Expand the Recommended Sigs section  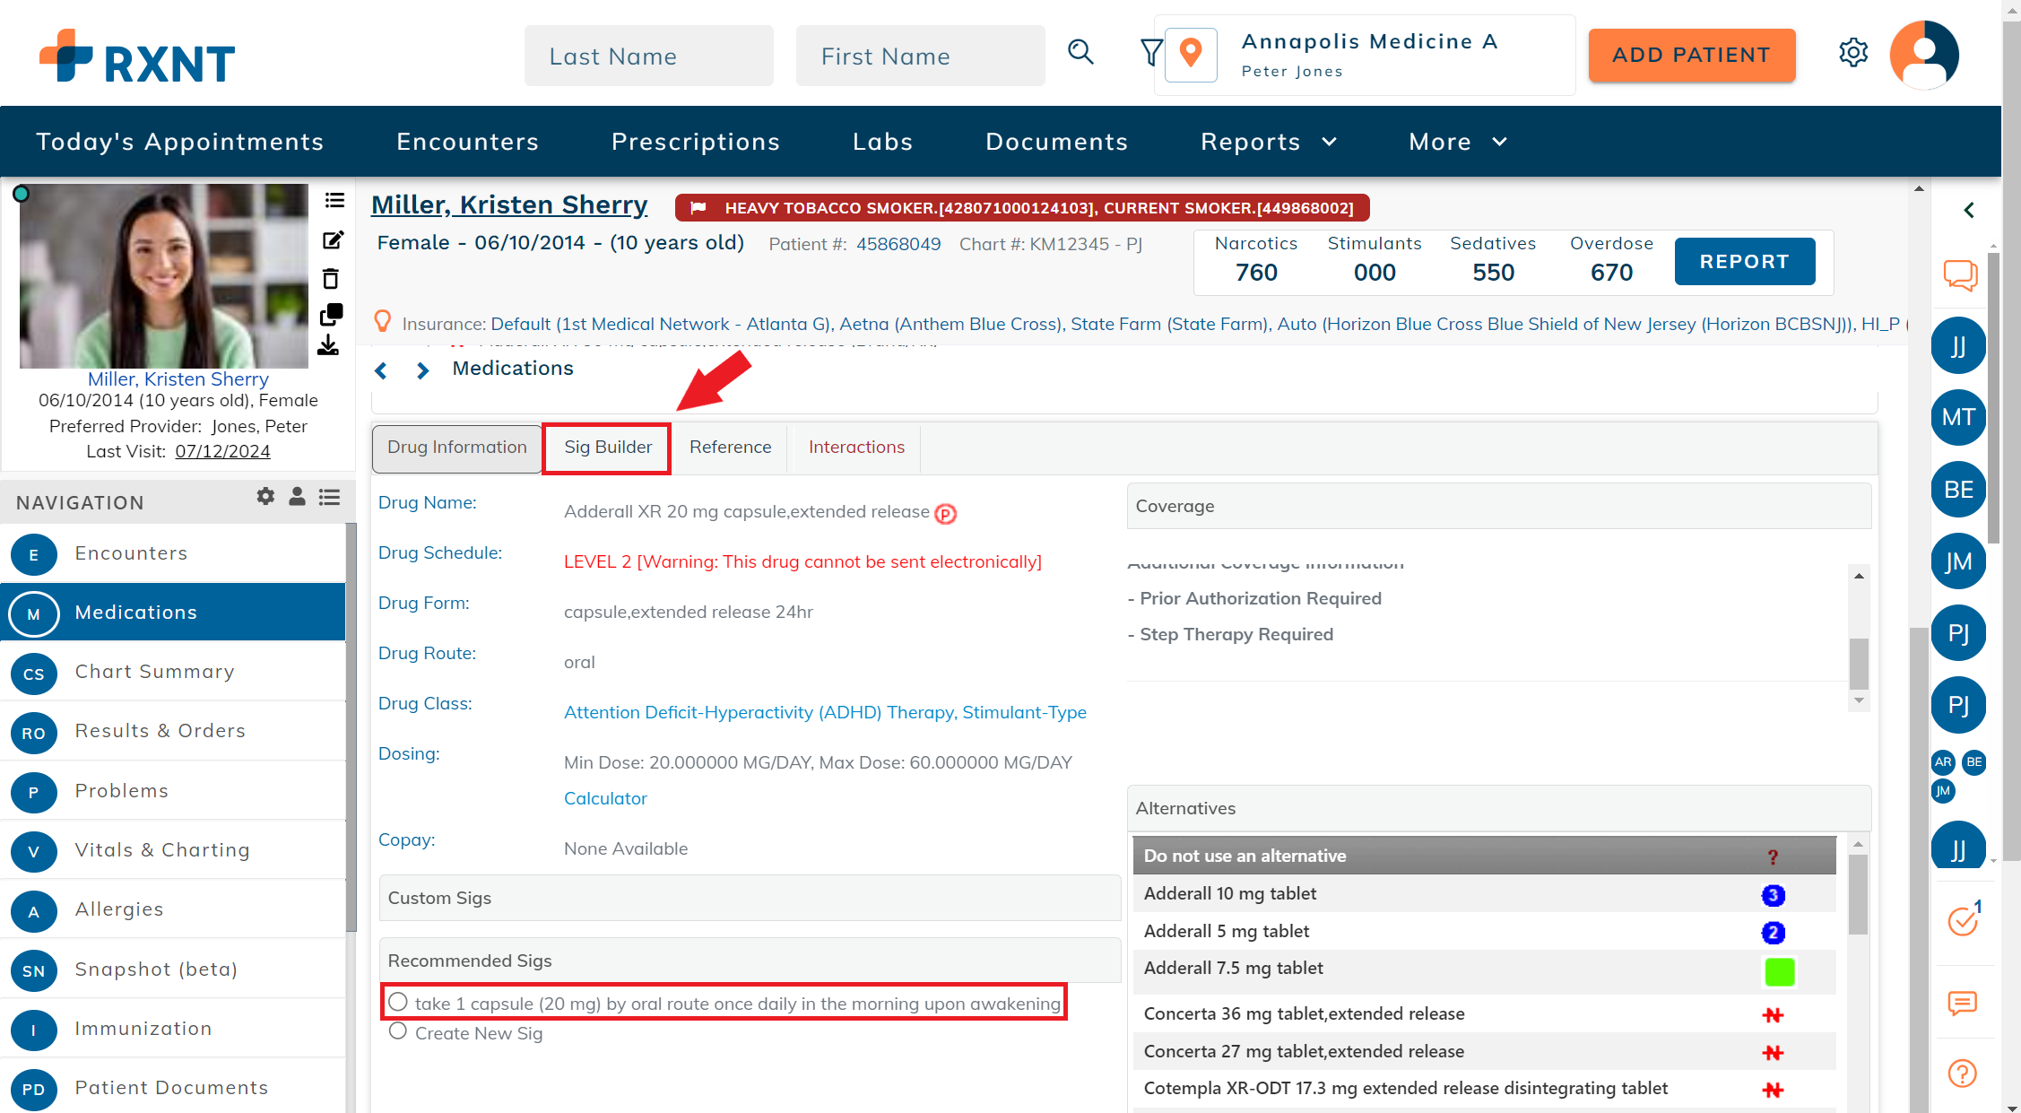pos(750,961)
